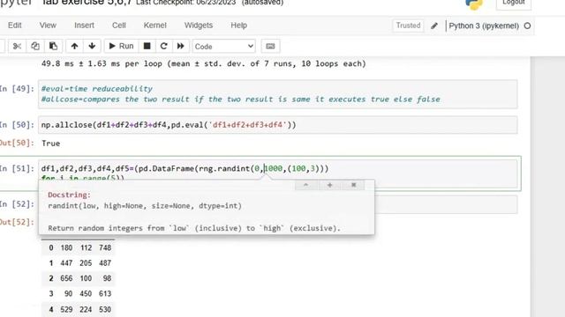Click the randint signature in docstring tooltip
Viewport: 565px width, 317px height.
click(145, 206)
